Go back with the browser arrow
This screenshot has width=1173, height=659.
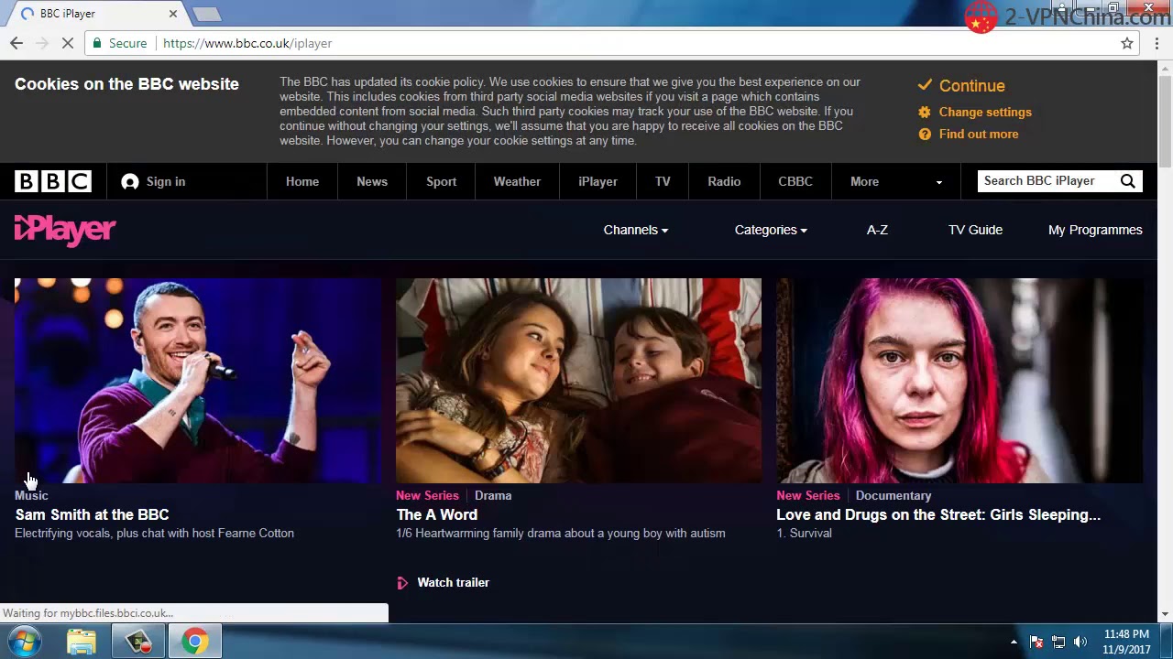(x=16, y=43)
